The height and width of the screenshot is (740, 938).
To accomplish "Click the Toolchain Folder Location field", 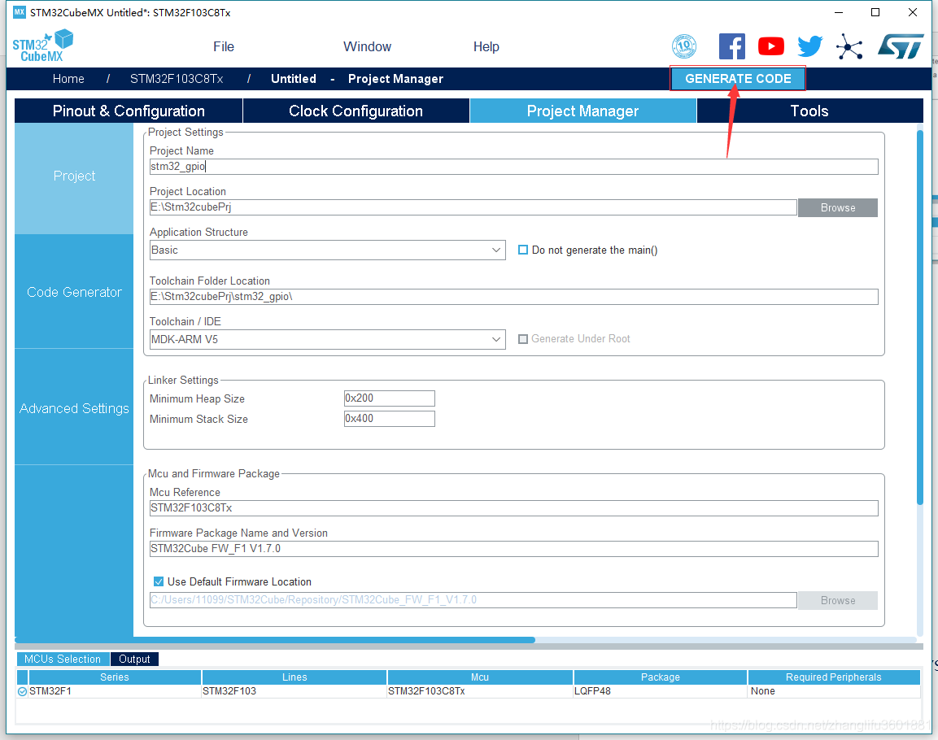I will click(x=514, y=297).
